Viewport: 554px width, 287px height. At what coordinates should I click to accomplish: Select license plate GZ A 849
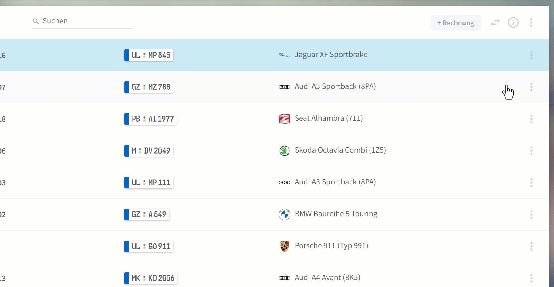point(147,214)
